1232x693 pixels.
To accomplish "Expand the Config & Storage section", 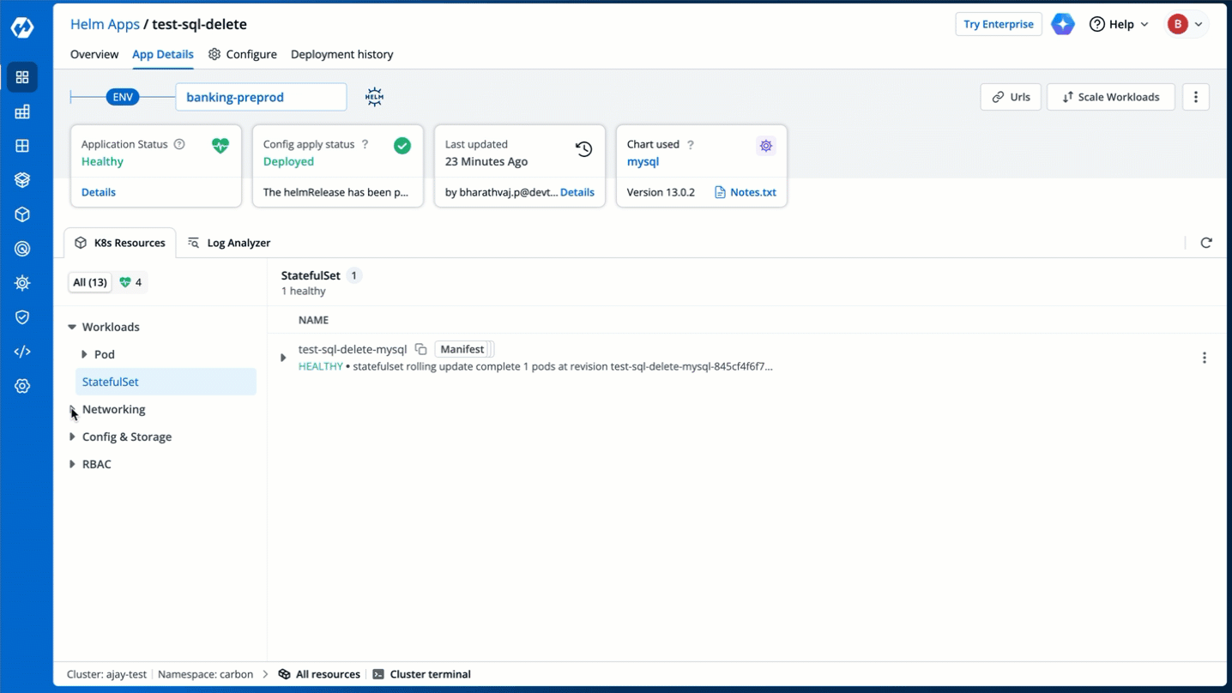I will point(72,437).
